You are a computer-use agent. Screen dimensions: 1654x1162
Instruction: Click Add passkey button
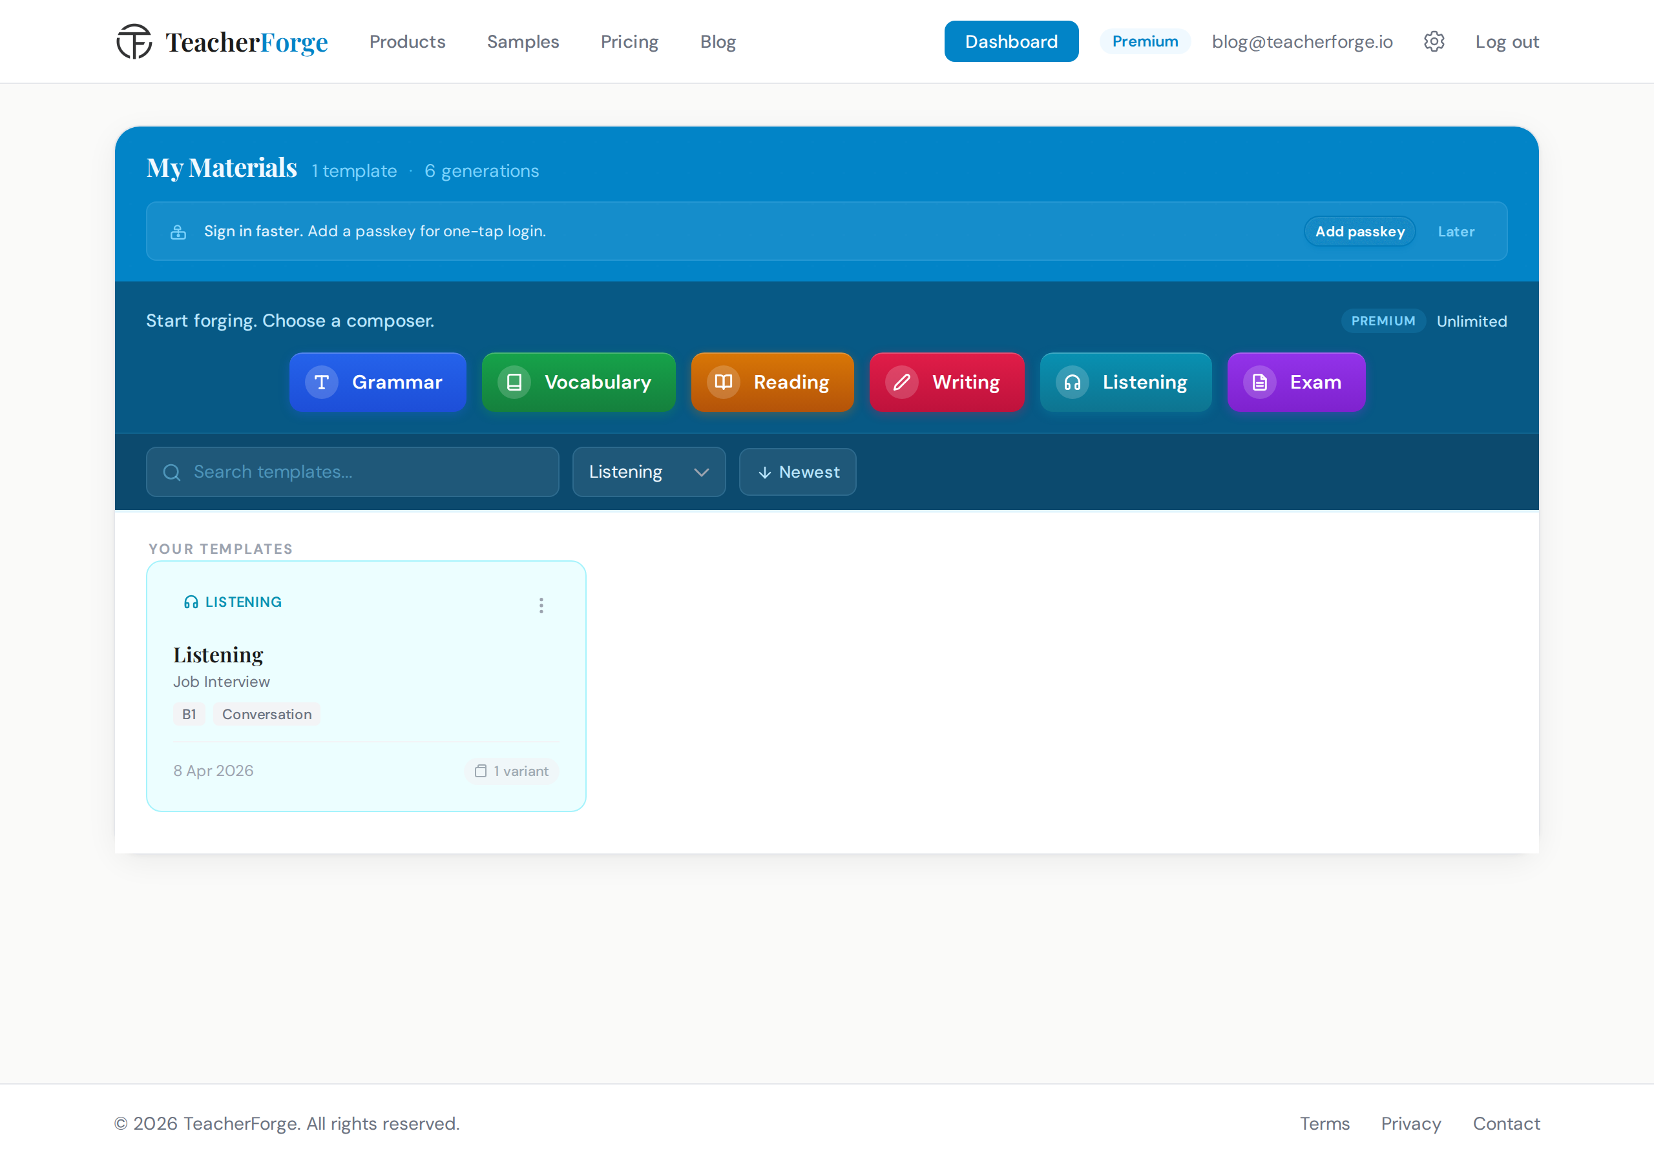[x=1359, y=232]
